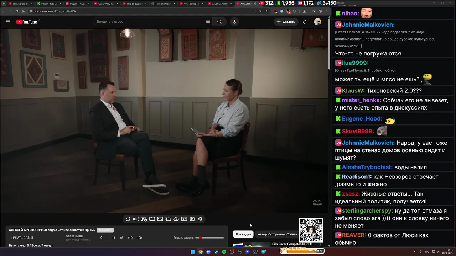456x256 pixels.
Task: Open the playback speed gauge icon
Action: tap(176, 219)
